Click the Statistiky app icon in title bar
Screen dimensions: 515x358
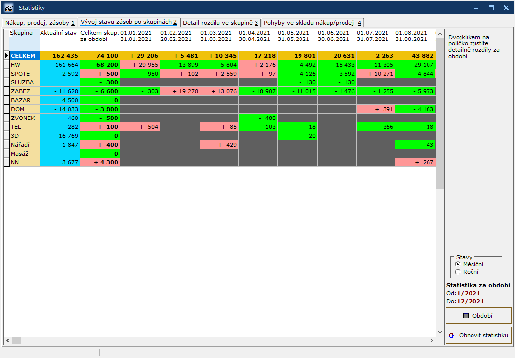click(9, 8)
